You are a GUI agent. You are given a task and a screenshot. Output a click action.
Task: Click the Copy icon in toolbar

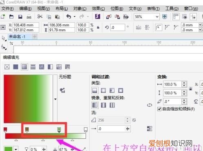[49, 17]
